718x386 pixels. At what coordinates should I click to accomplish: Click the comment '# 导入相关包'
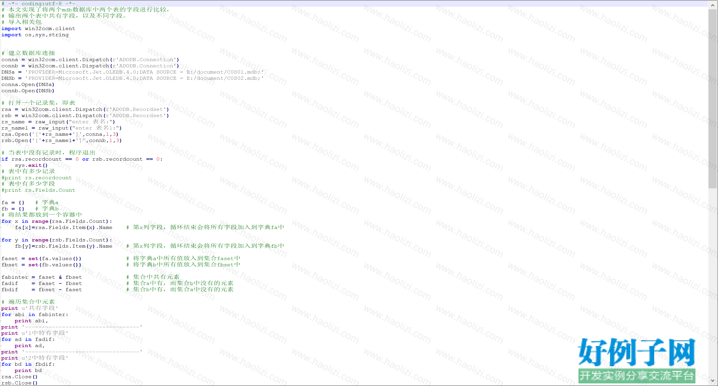coord(22,22)
